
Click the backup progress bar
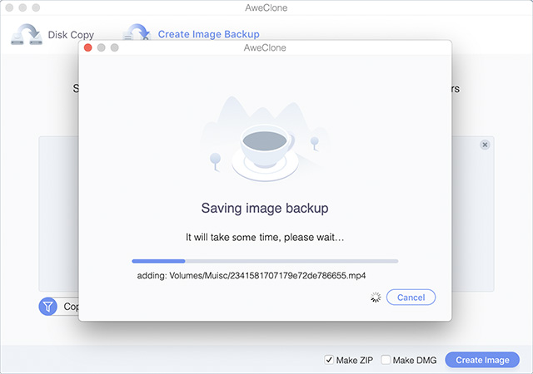pos(265,261)
